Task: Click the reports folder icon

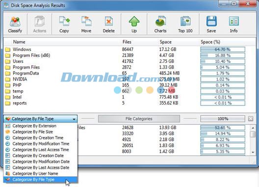Action: (x=7, y=103)
